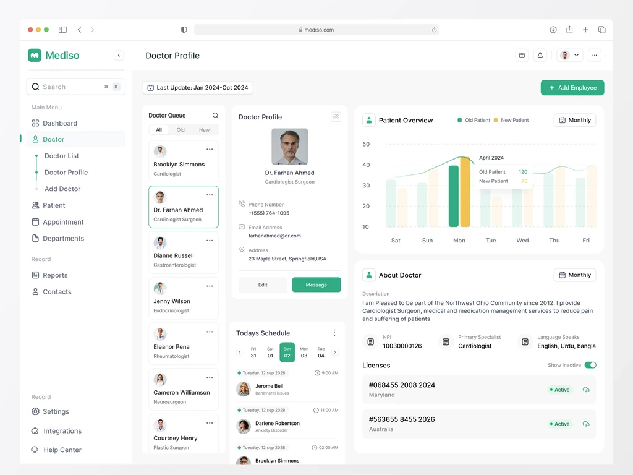Viewport: 633px width, 475px height.
Task: Select the Jenny Wilson queue card
Action: tap(184, 299)
